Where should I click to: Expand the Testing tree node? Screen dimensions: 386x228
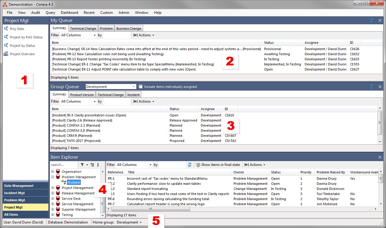pyautogui.click(x=53, y=215)
